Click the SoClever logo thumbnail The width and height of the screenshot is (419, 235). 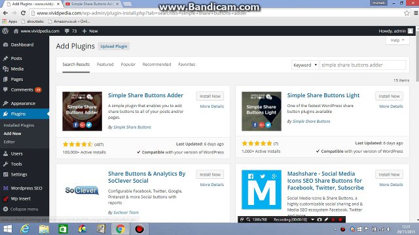coord(82,190)
